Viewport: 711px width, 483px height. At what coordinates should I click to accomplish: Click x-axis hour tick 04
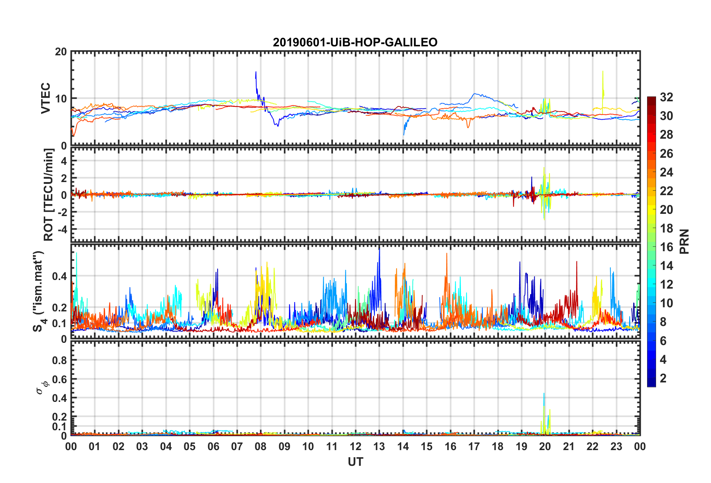(x=166, y=446)
